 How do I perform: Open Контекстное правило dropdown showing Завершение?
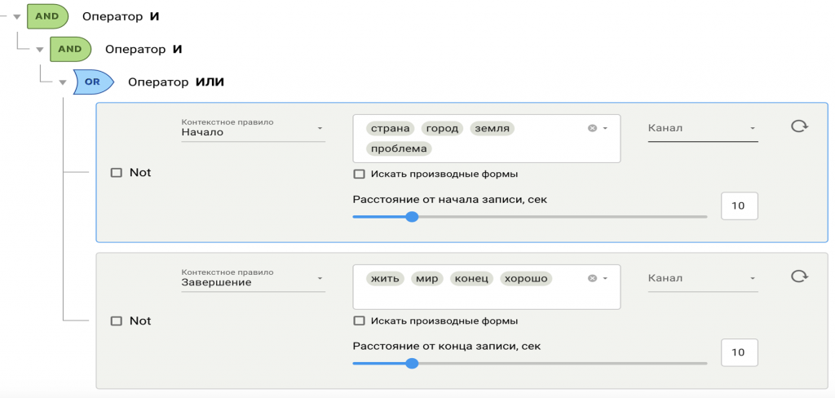point(253,281)
